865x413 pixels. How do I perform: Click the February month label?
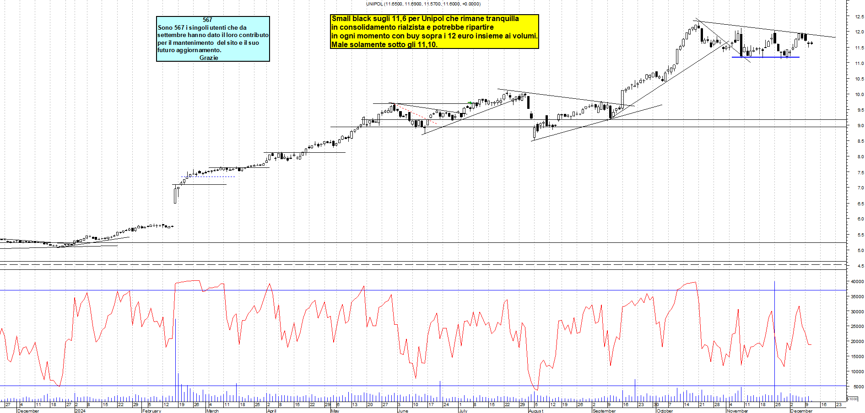coord(151,411)
